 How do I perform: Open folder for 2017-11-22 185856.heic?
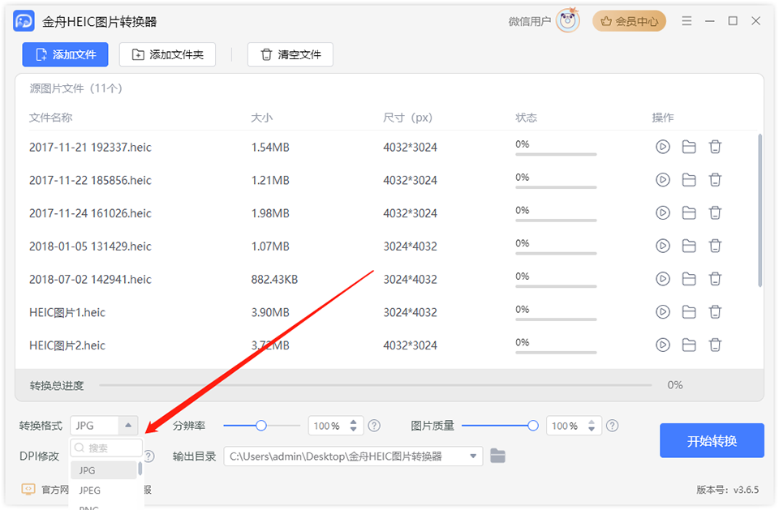689,180
